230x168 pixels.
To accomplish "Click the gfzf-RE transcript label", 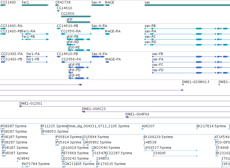I will pos(74,47).
